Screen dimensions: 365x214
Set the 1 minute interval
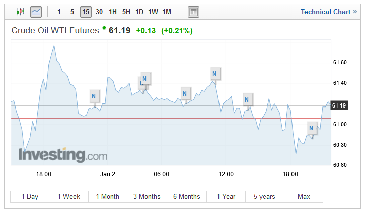coord(59,12)
